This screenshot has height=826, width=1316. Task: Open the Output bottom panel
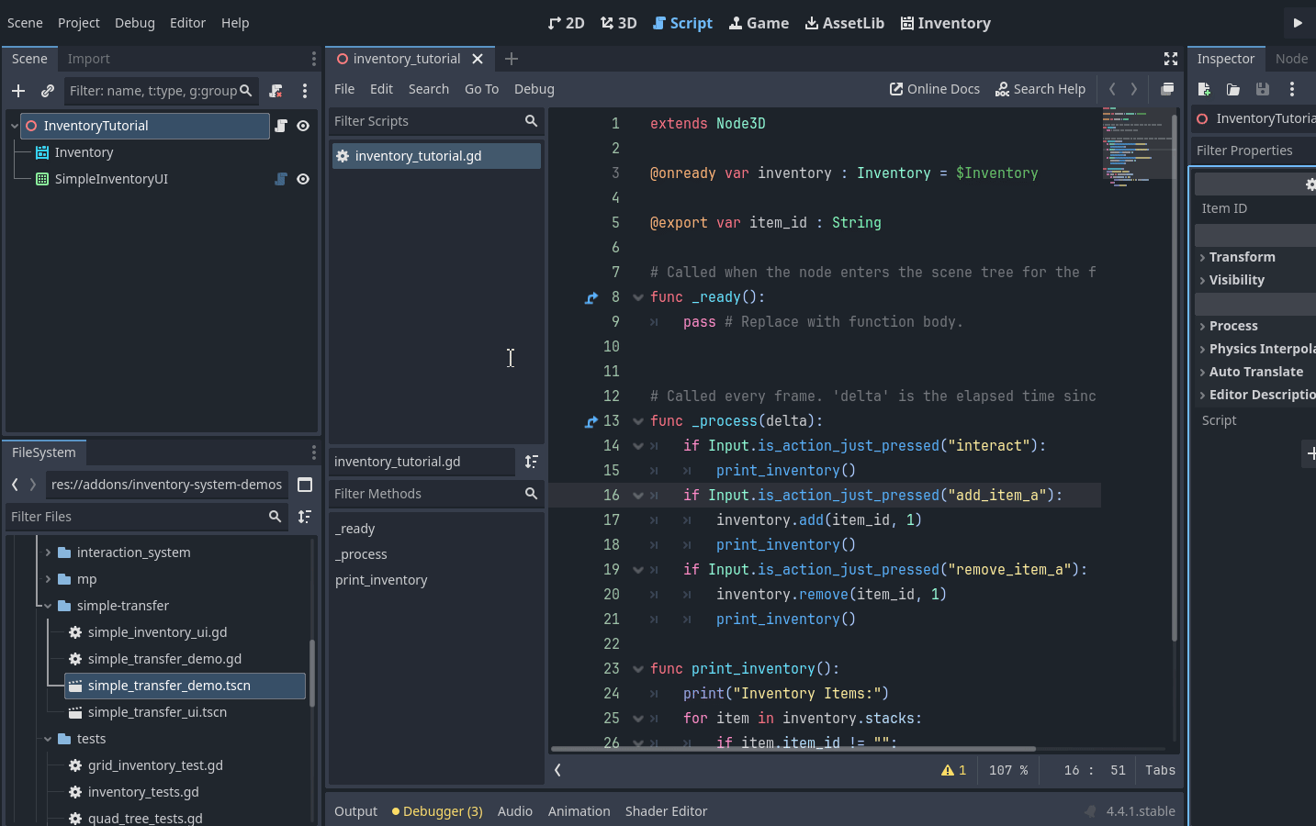click(x=355, y=811)
